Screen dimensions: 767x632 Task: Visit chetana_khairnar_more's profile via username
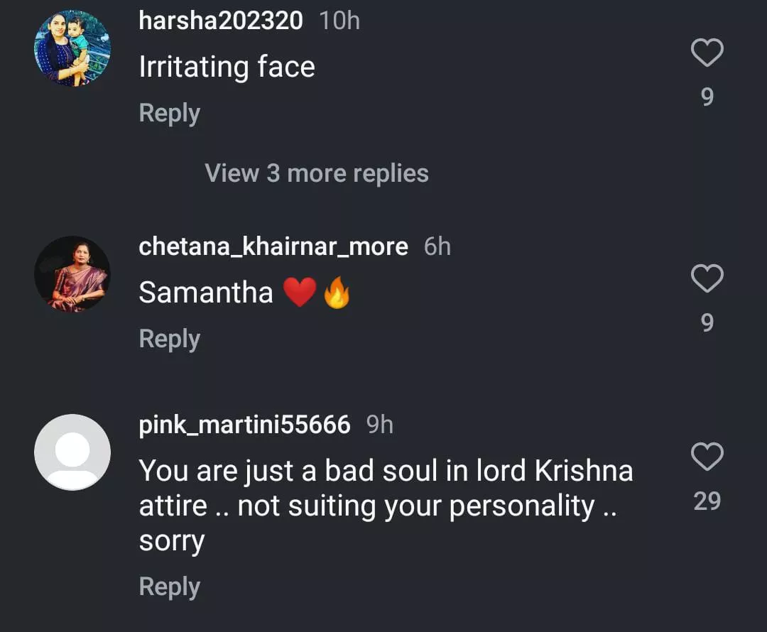[273, 246]
